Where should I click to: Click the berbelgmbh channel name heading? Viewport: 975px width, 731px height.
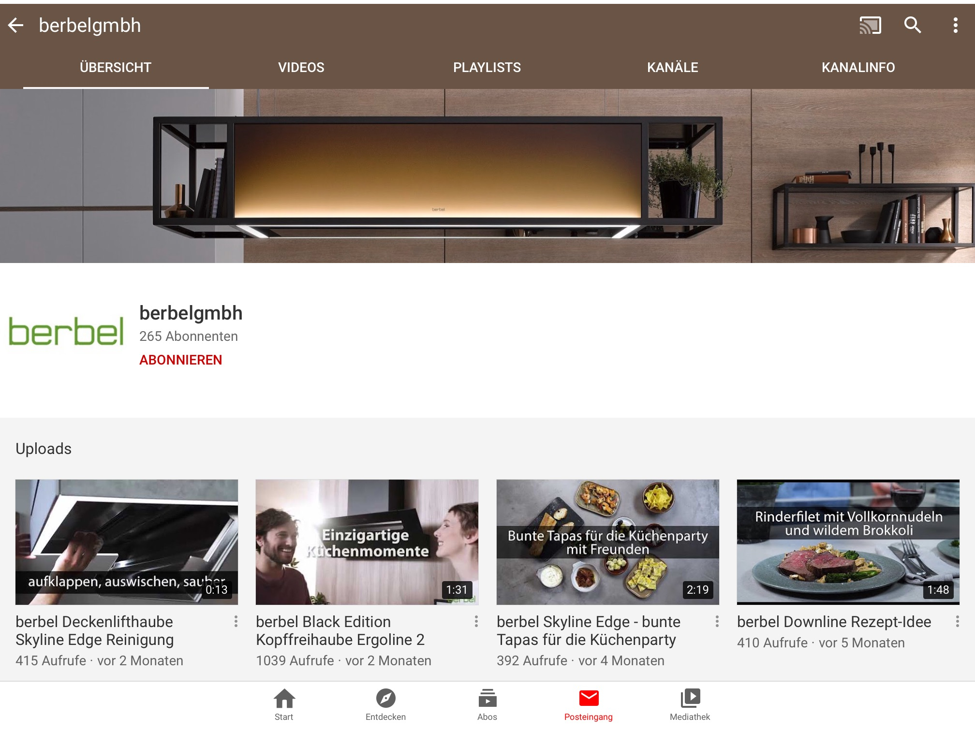191,313
